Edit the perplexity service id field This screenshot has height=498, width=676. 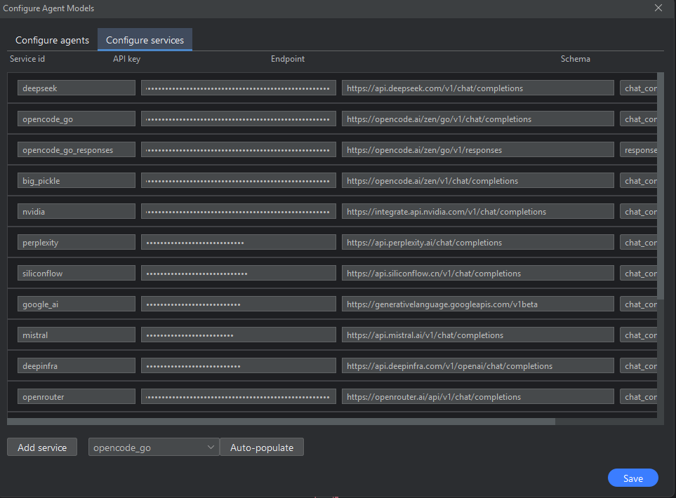pyautogui.click(x=77, y=243)
